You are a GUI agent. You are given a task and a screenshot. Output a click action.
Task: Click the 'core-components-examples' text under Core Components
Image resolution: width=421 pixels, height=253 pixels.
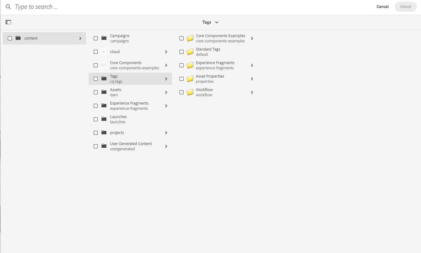(x=135, y=68)
